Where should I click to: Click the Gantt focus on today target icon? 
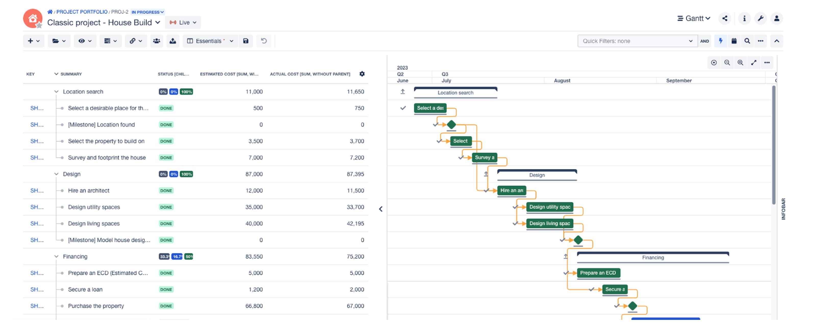(x=714, y=63)
